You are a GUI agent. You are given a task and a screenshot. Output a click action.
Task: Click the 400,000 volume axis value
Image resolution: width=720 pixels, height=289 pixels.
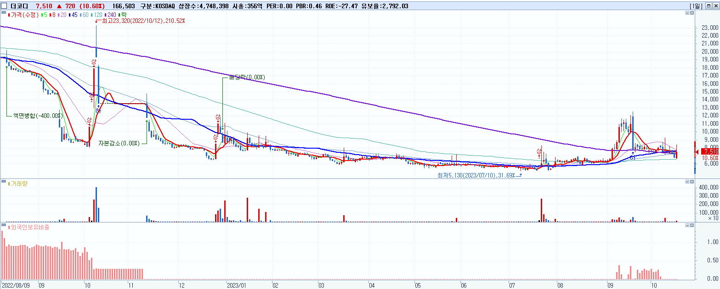709,188
